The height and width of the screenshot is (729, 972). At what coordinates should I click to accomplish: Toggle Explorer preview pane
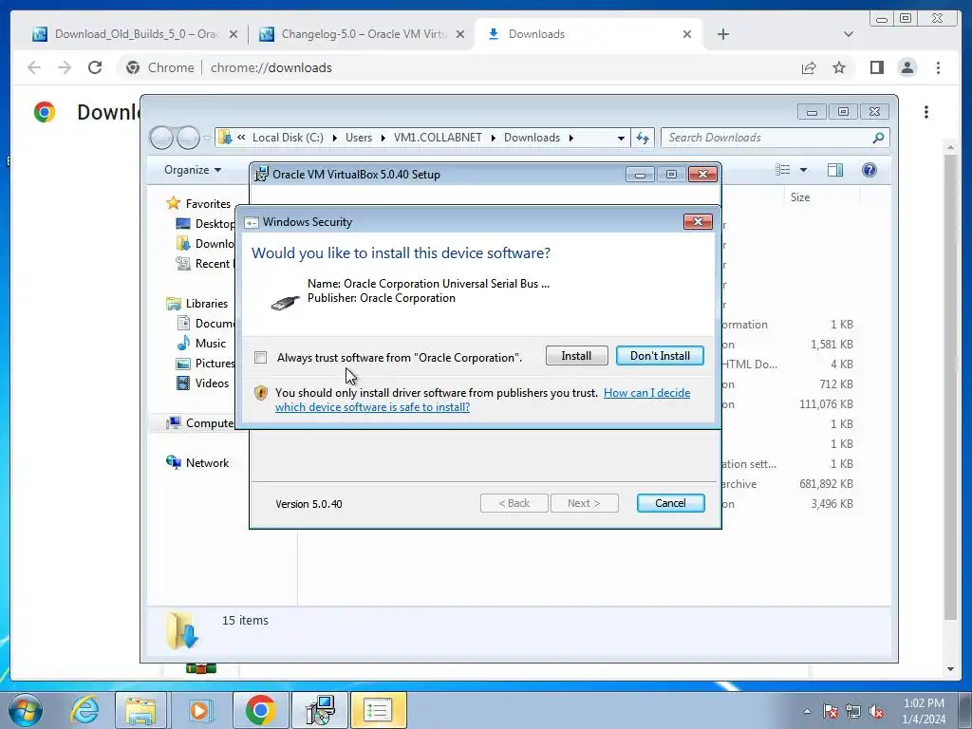pyautogui.click(x=835, y=170)
